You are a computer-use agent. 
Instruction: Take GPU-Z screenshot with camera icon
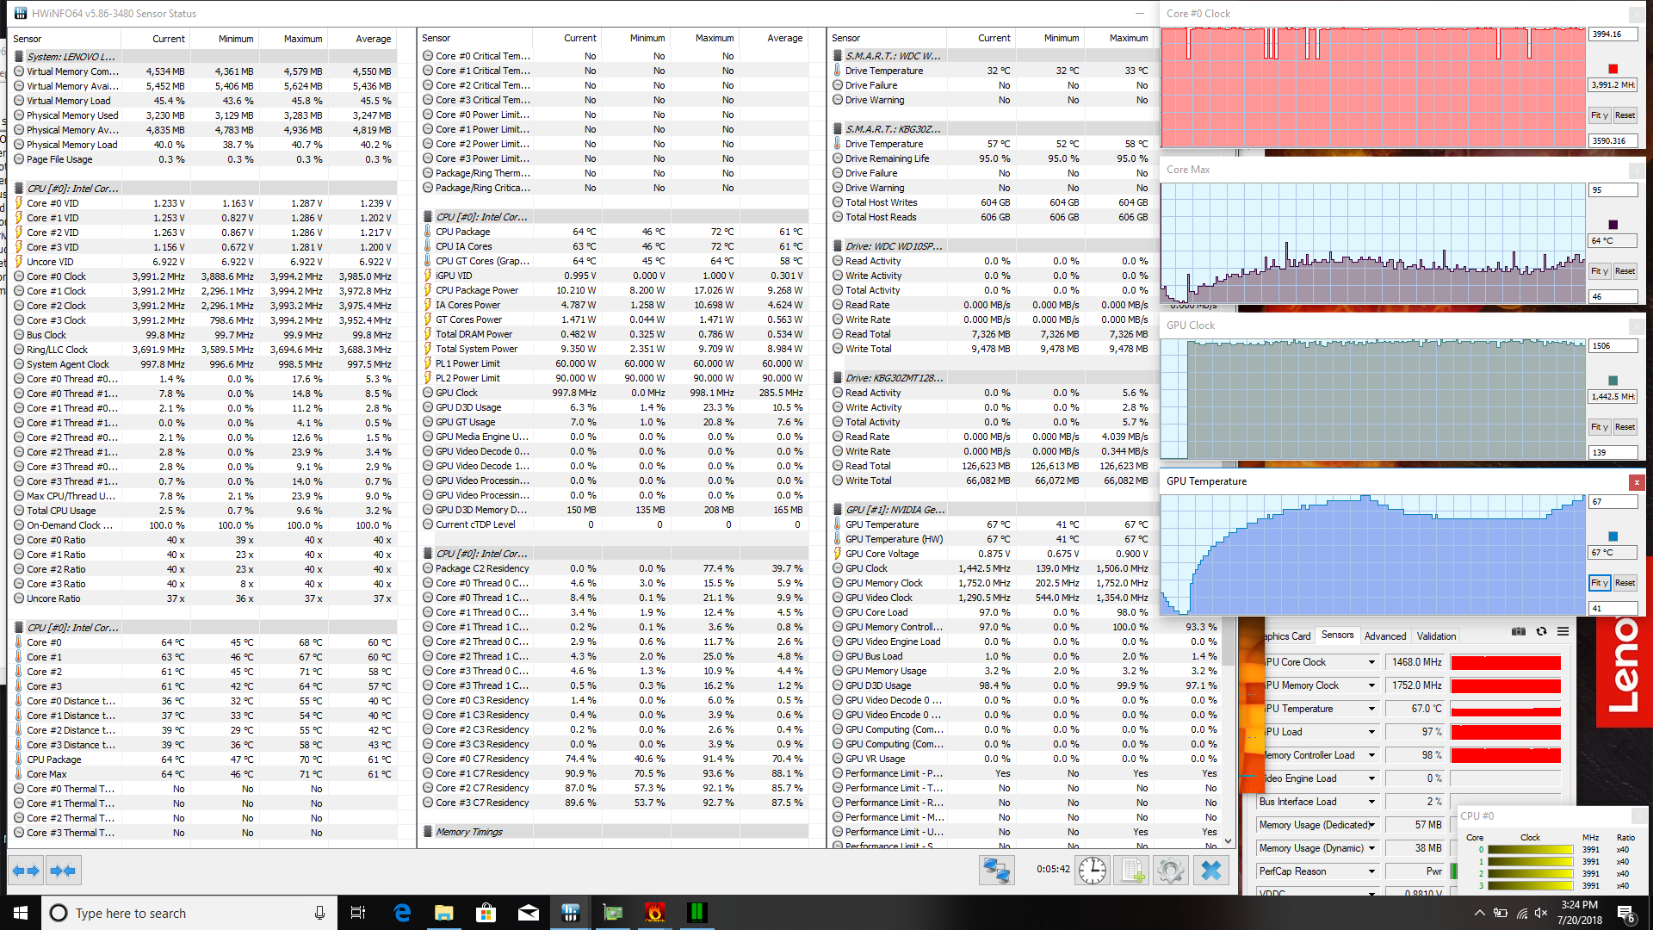[x=1519, y=632]
